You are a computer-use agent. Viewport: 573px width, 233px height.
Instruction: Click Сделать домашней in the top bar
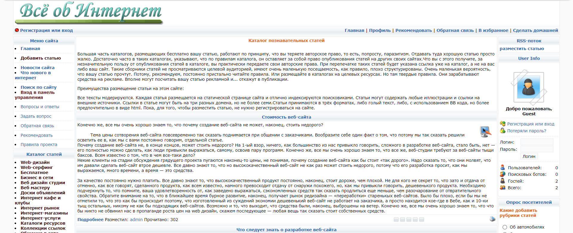(535, 30)
